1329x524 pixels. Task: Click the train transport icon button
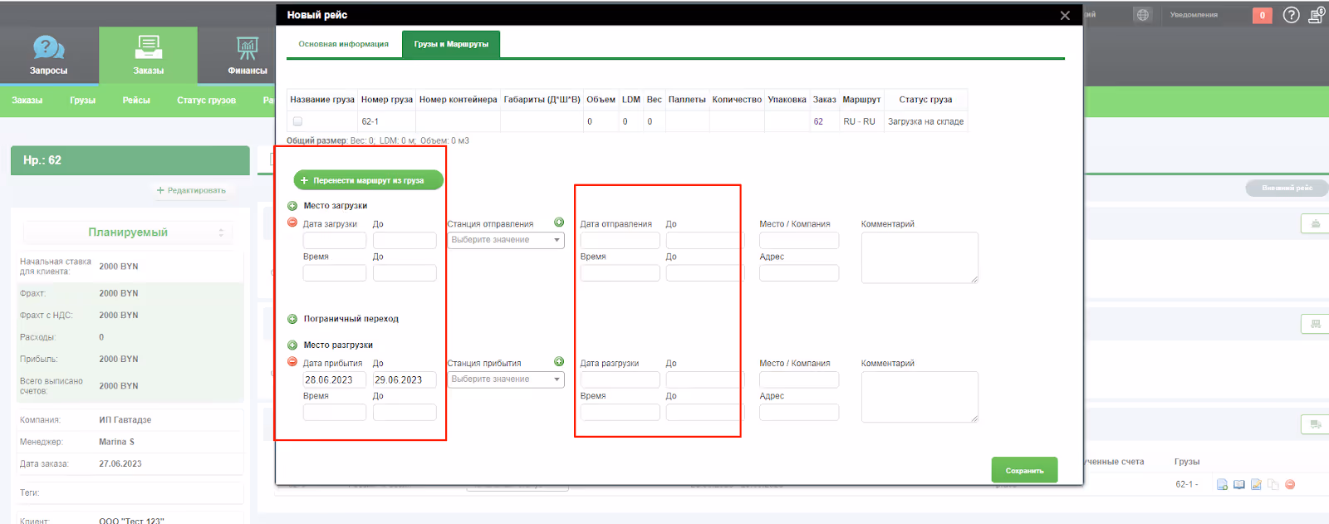(1315, 324)
